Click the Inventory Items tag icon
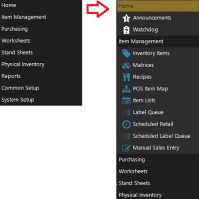199x199 pixels. pyautogui.click(x=127, y=54)
